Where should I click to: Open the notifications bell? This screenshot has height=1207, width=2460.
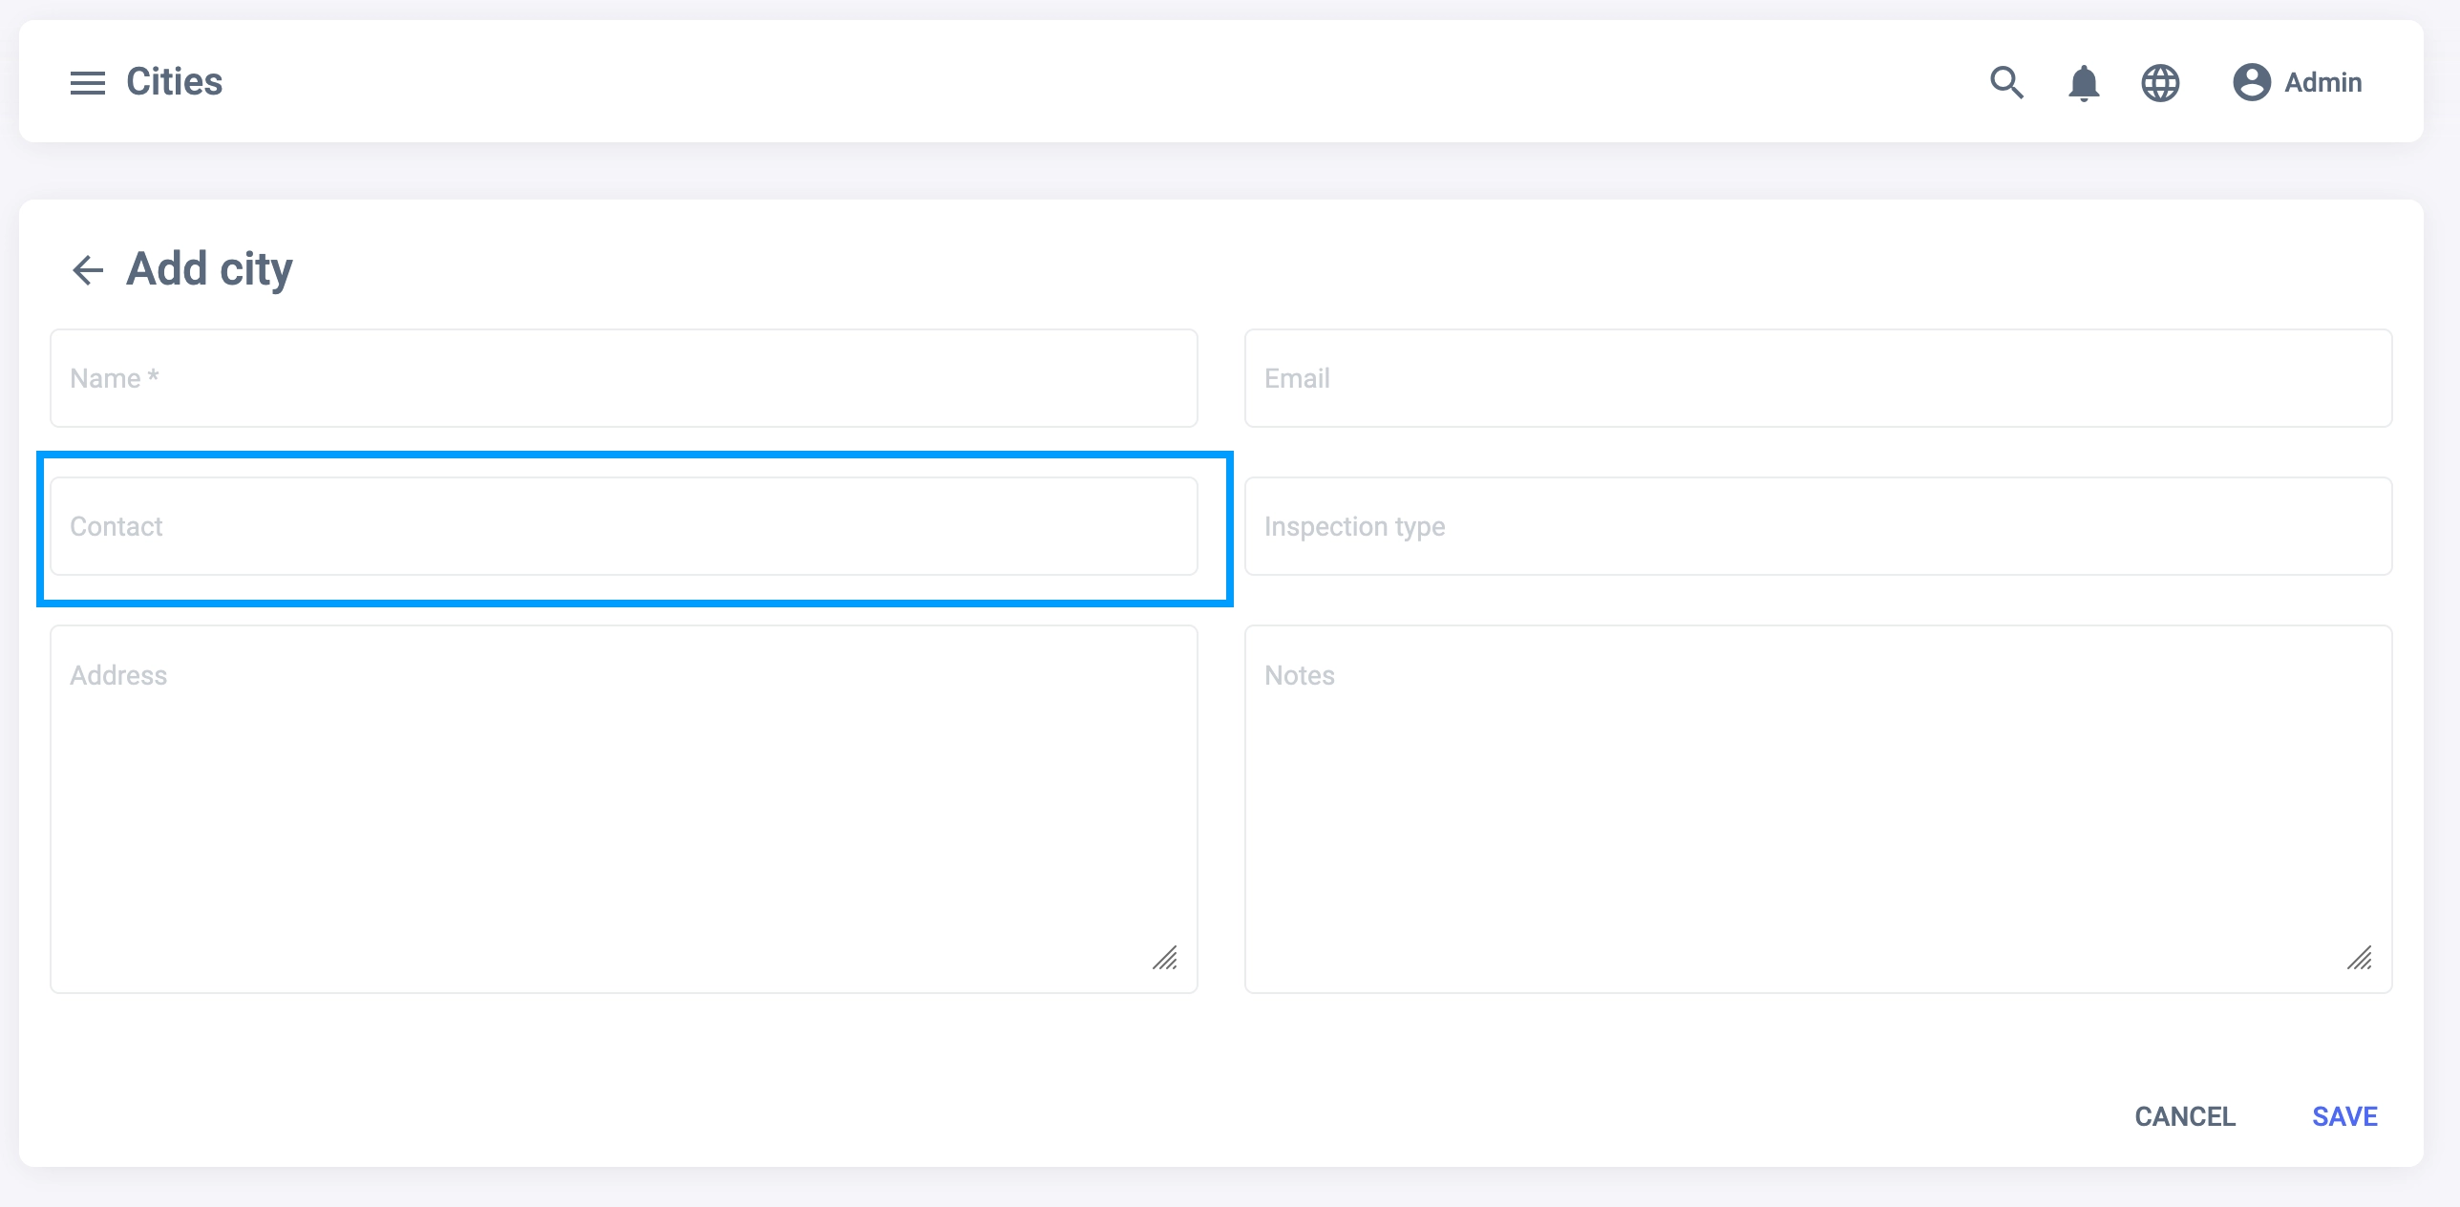[x=2084, y=83]
